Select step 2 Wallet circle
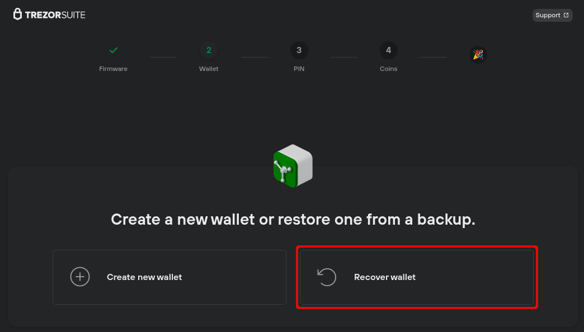The image size is (584, 332). click(x=209, y=50)
